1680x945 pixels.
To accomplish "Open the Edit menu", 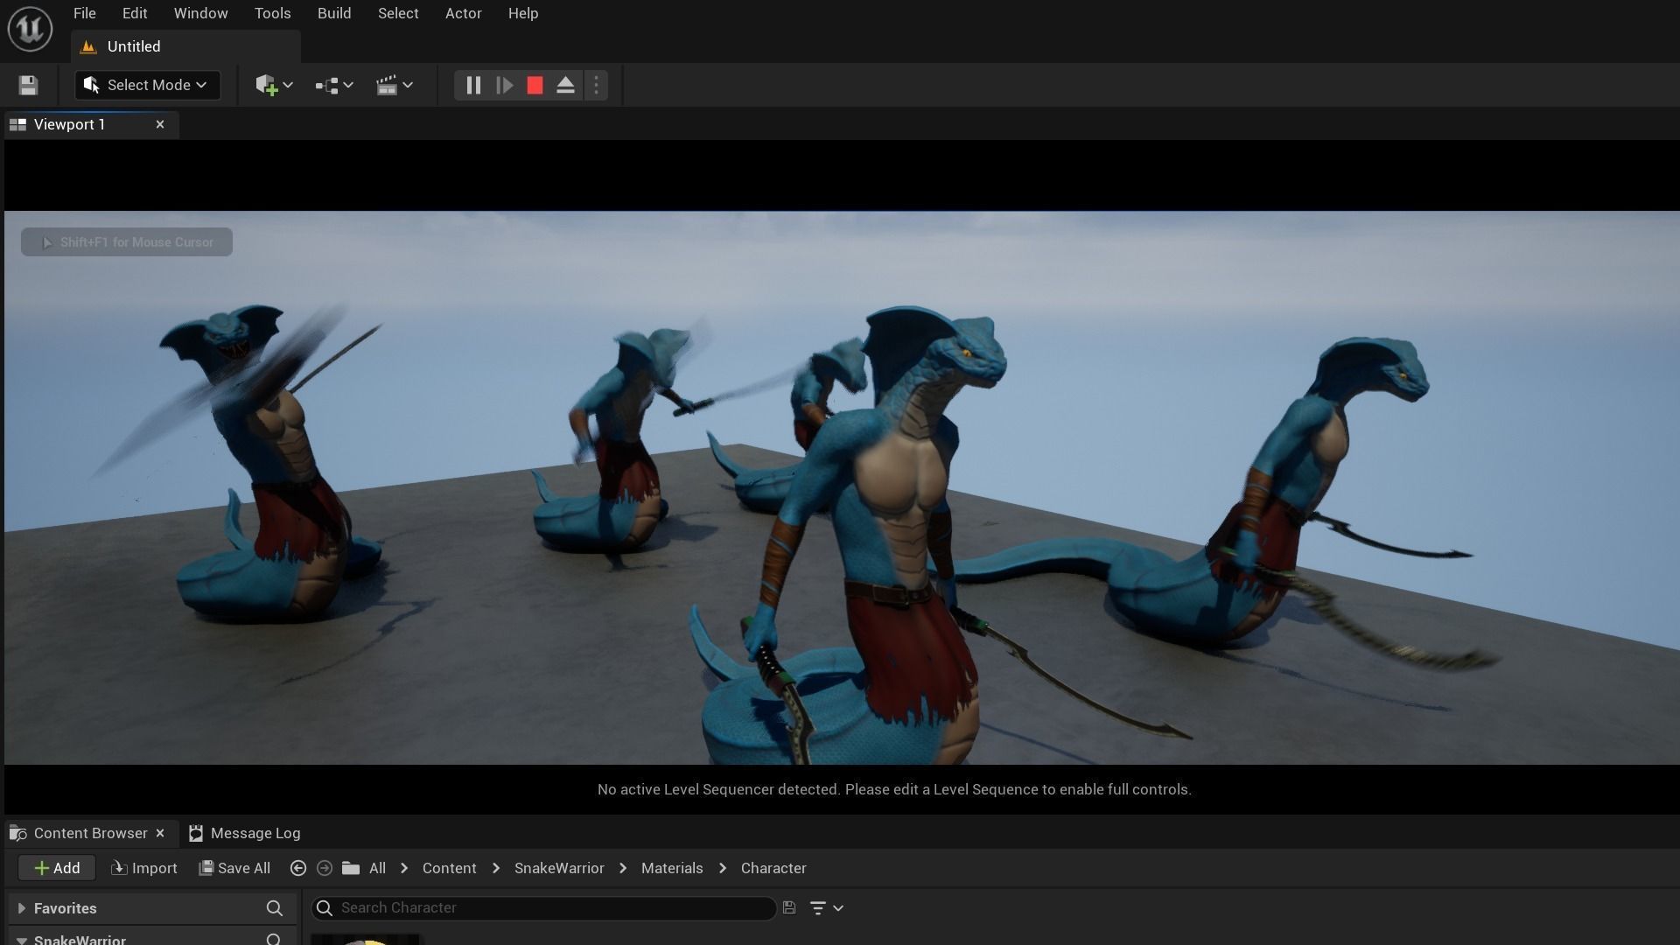I will [135, 13].
